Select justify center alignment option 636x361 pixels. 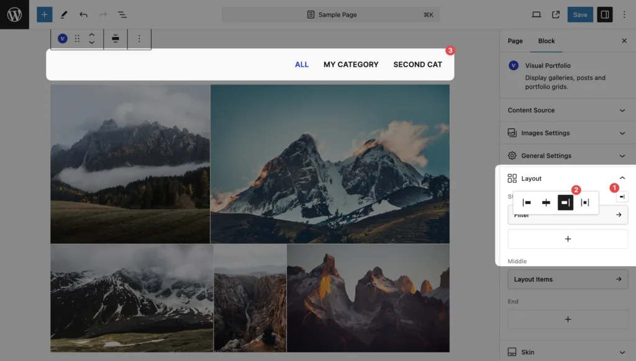(546, 202)
